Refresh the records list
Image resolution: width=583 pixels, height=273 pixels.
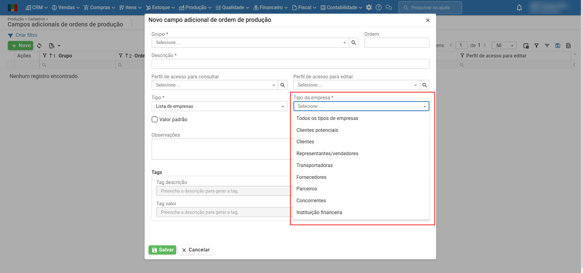coord(39,46)
